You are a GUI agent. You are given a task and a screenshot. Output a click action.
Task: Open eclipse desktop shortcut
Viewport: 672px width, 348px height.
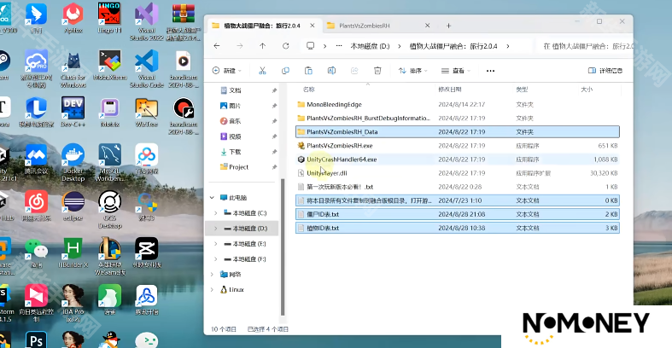click(73, 206)
